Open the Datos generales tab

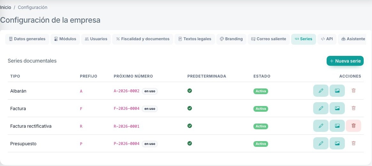(x=27, y=39)
